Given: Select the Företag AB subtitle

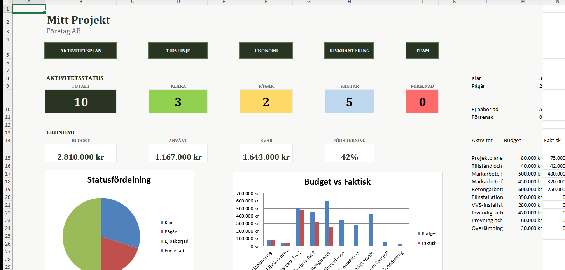Looking at the screenshot, I should [63, 31].
